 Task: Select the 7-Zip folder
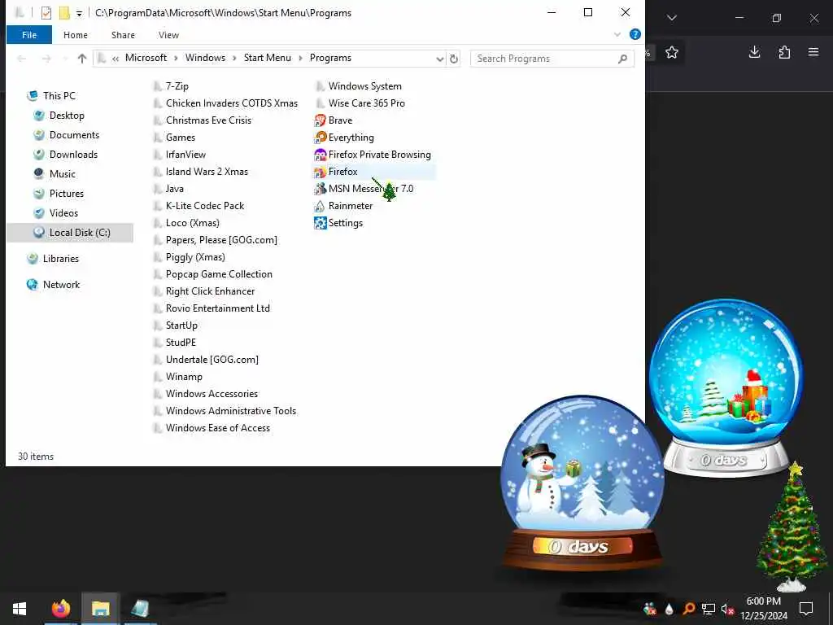tap(171, 86)
